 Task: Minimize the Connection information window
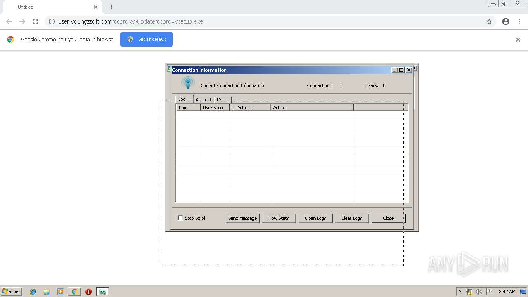(x=394, y=70)
